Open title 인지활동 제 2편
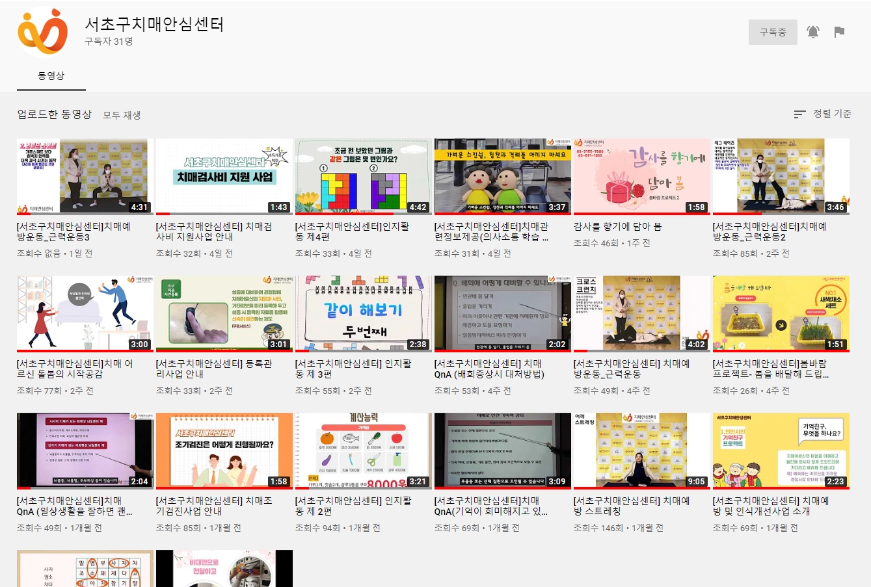 pyautogui.click(x=353, y=506)
